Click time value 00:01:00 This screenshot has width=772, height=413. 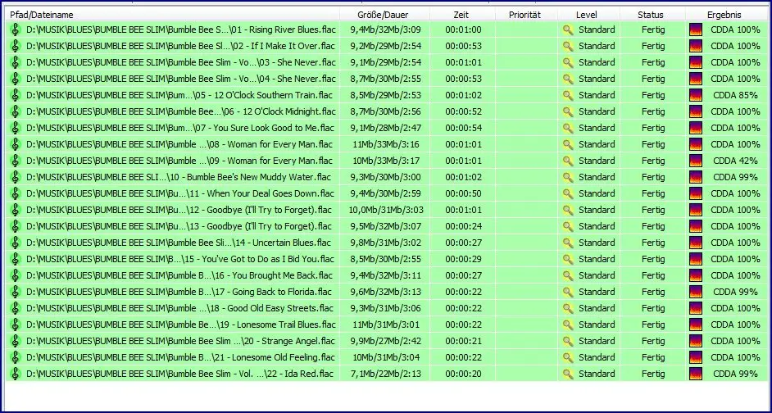tap(463, 29)
